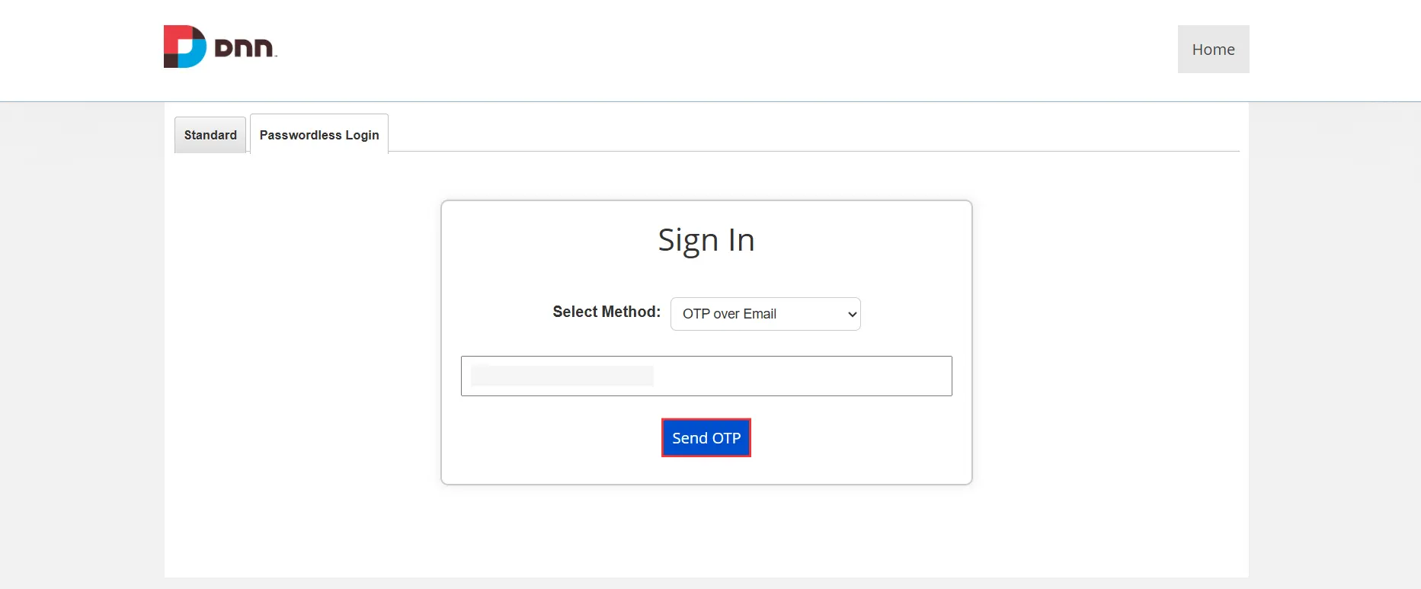Activate the red-outlined Send OTP control
This screenshot has height=589, width=1421.
[706, 437]
